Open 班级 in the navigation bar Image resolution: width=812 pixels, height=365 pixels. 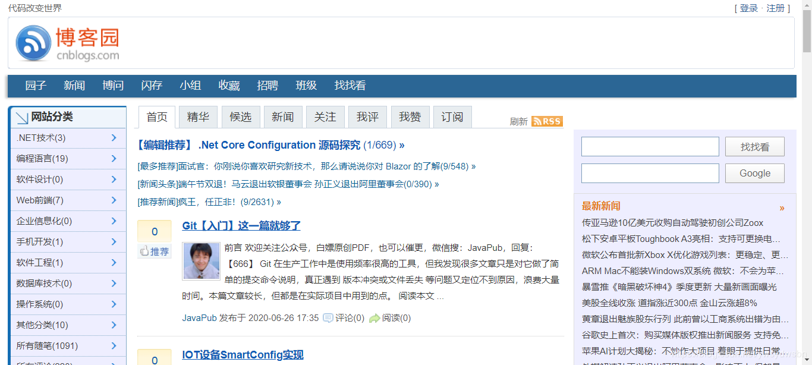tap(306, 86)
